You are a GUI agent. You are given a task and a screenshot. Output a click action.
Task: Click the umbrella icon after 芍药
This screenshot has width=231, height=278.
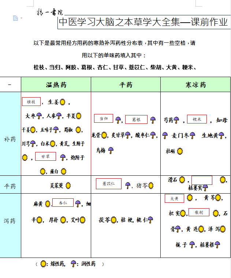tap(176, 120)
